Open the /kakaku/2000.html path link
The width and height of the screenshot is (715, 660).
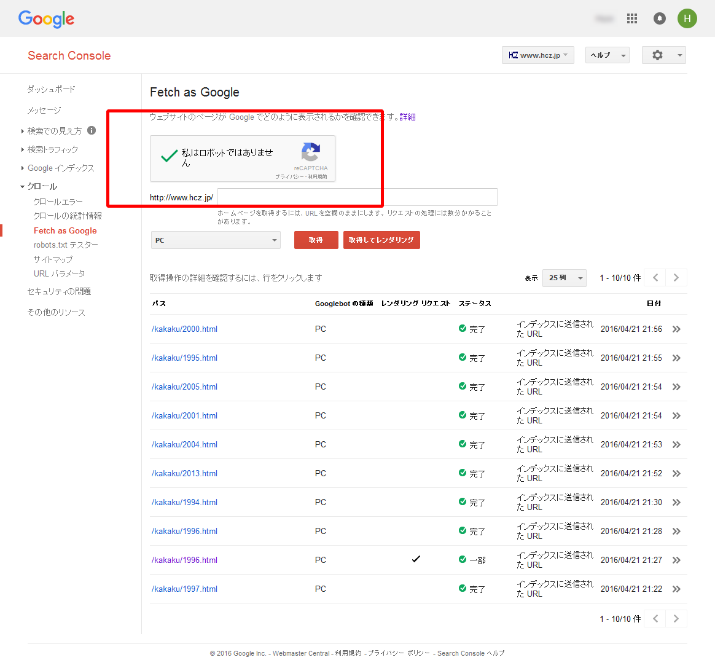coord(185,329)
